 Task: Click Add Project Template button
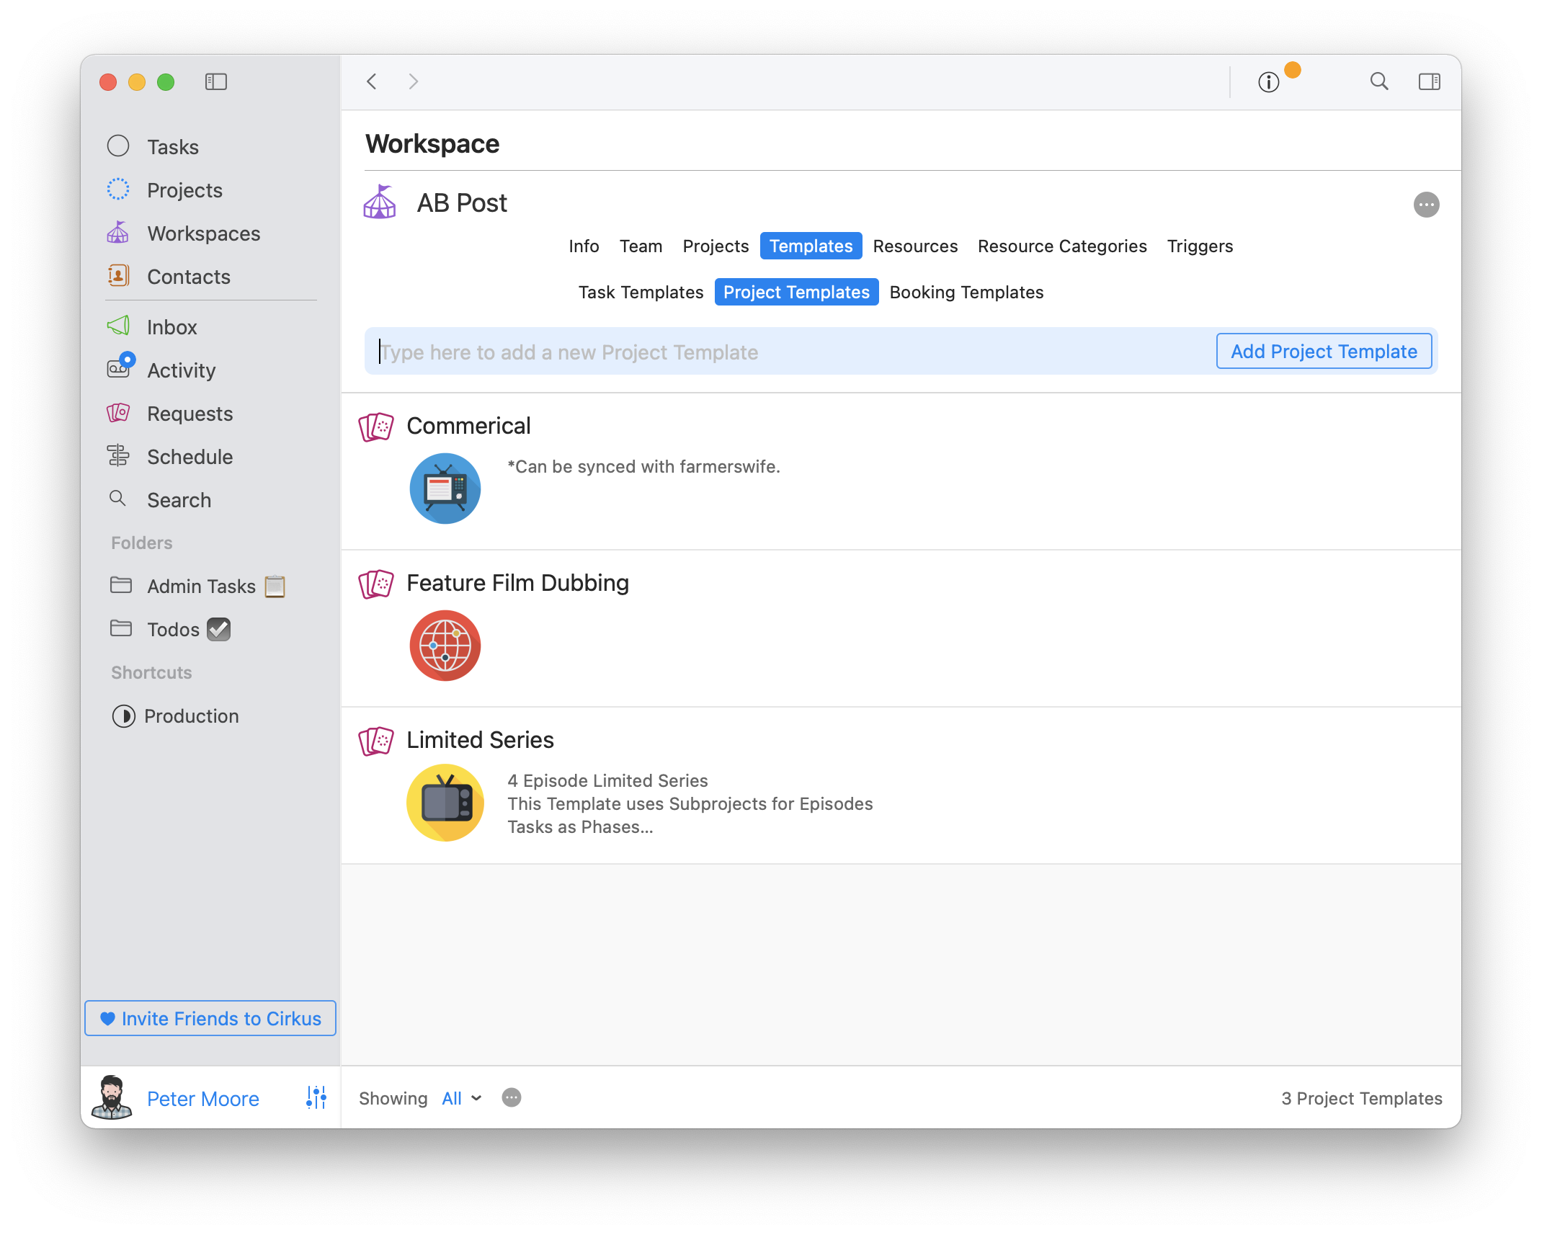point(1323,352)
